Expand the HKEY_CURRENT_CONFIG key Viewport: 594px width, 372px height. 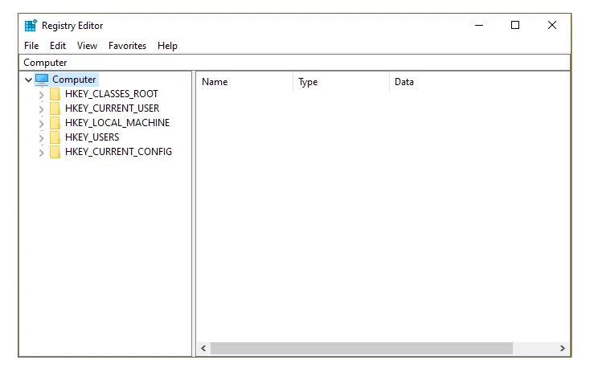[41, 153]
